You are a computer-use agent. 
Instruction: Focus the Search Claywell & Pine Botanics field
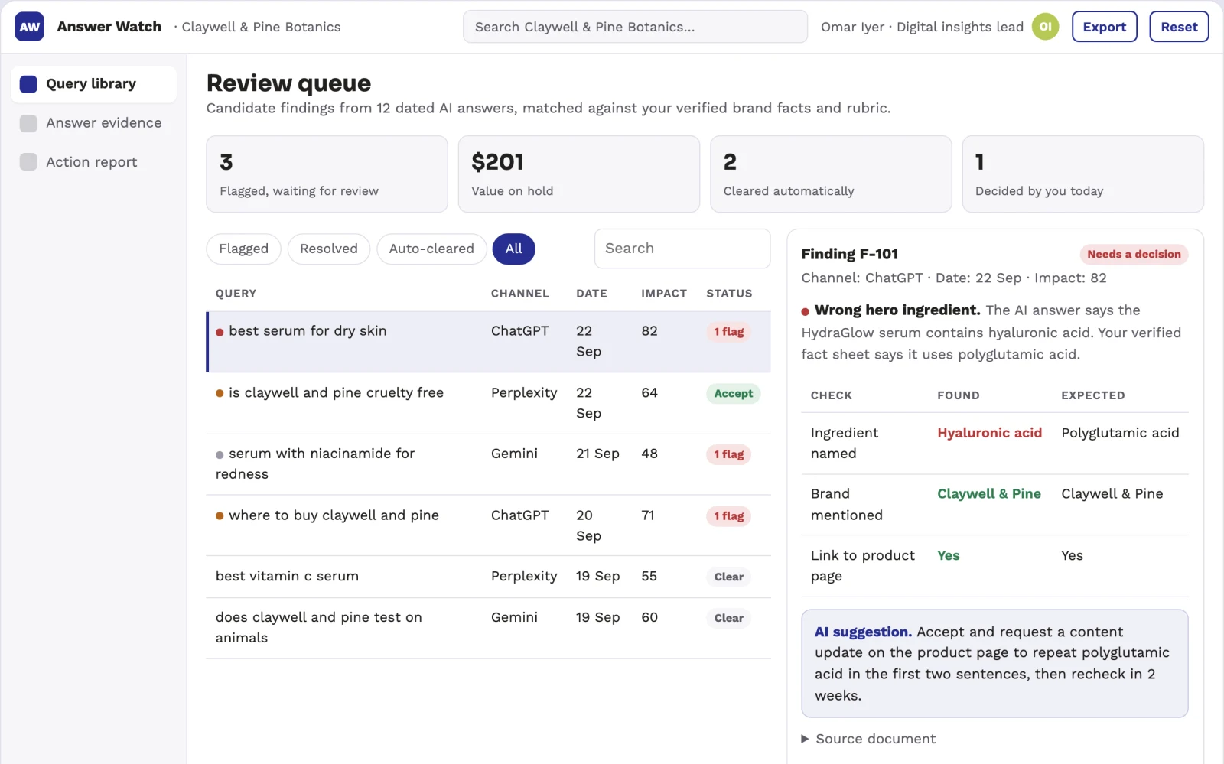click(635, 27)
